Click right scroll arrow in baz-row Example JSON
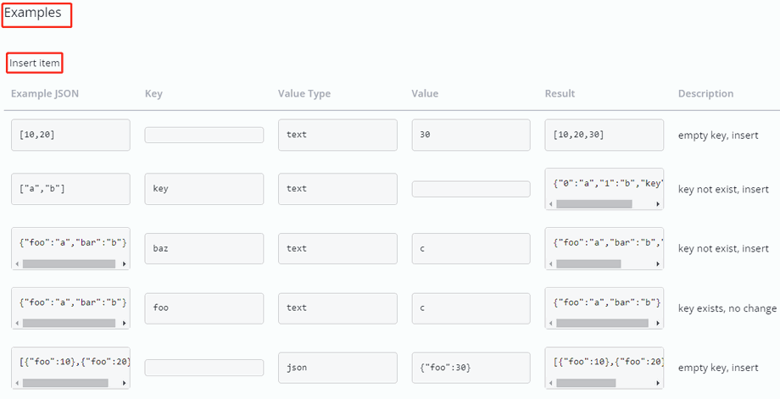 (125, 263)
